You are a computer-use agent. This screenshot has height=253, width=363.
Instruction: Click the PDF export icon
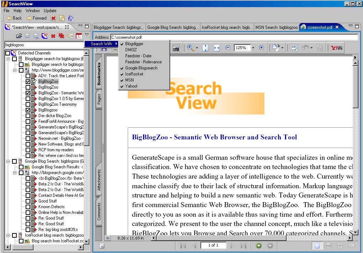tap(79, 36)
